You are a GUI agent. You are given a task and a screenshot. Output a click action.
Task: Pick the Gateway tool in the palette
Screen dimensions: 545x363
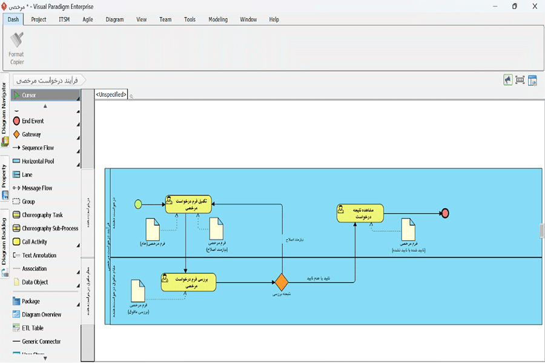[31, 134]
